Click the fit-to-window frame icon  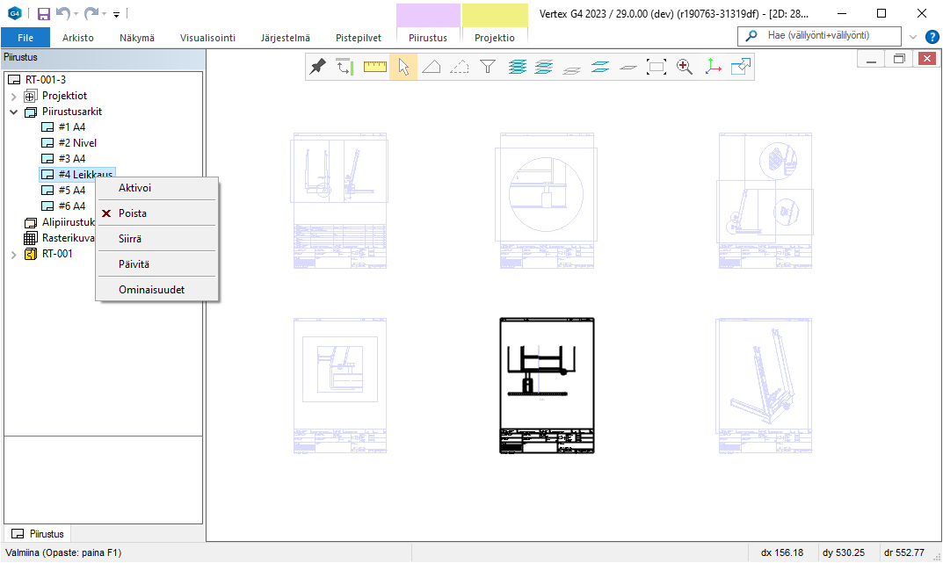656,67
